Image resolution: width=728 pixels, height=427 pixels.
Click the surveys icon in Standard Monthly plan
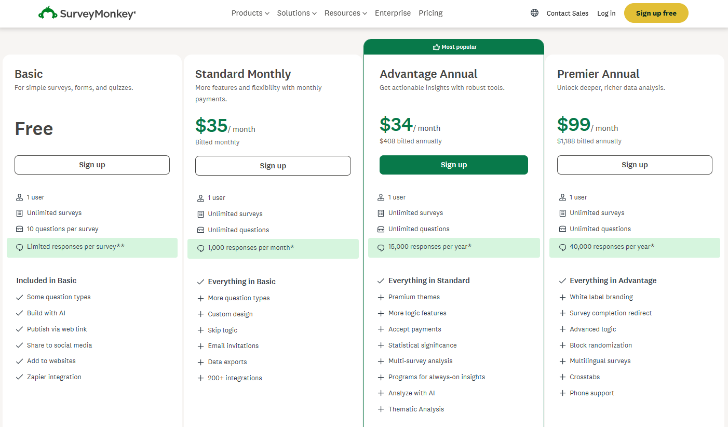200,214
